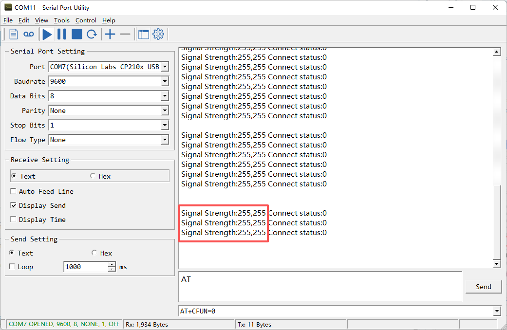
Task: Open settings with the gear icon
Action: click(158, 34)
